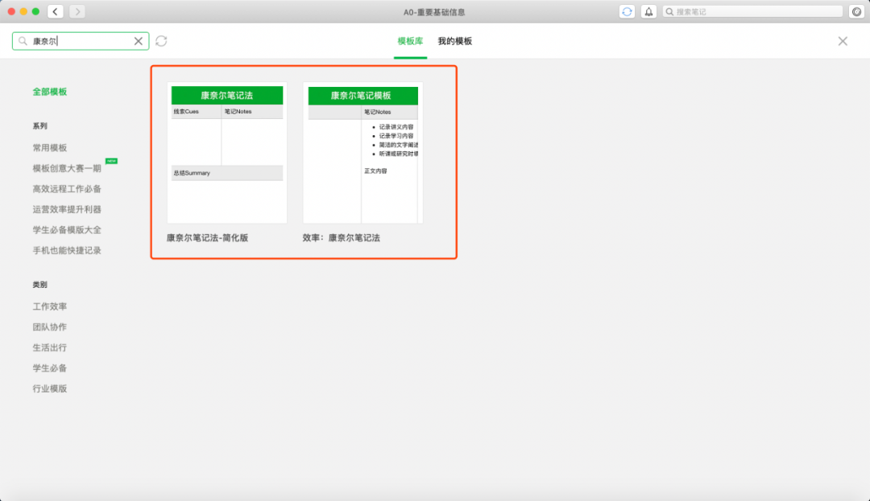Select 全部模板 in the sidebar
The height and width of the screenshot is (501, 870).
(x=49, y=92)
